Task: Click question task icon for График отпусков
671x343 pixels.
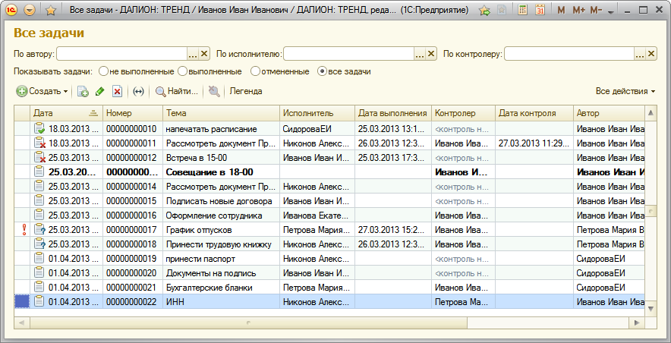Action: tap(39, 230)
